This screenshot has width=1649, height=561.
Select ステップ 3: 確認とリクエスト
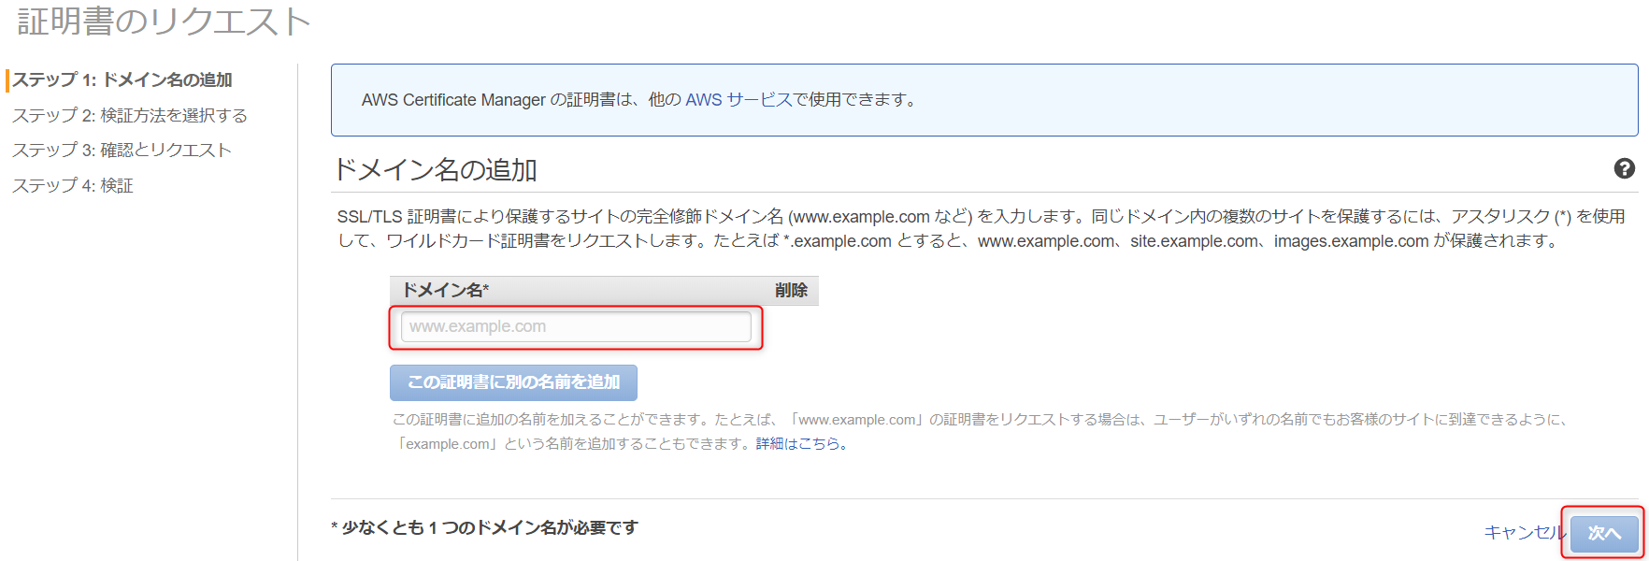click(122, 150)
